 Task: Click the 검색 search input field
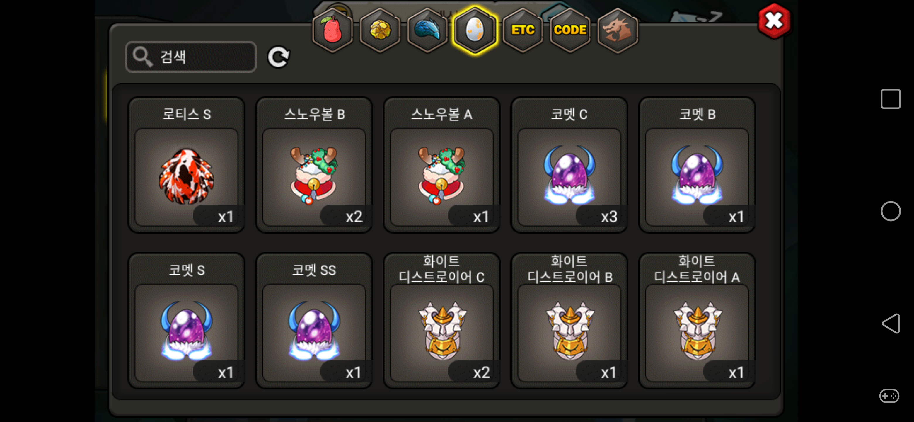191,57
